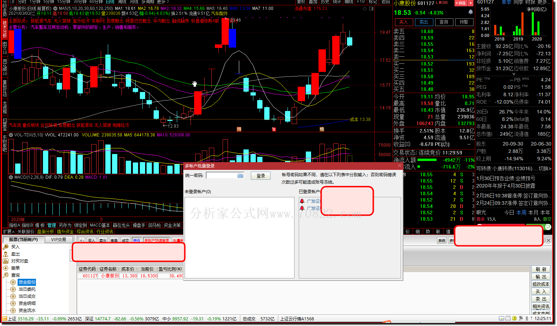Open the 综合资讯 tab

coord(85,232)
